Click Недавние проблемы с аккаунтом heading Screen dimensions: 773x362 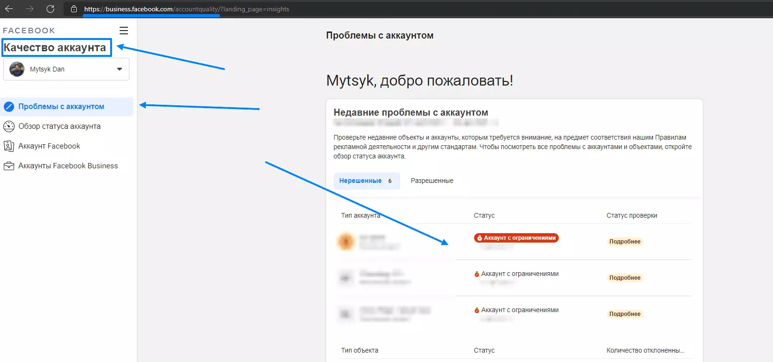411,112
